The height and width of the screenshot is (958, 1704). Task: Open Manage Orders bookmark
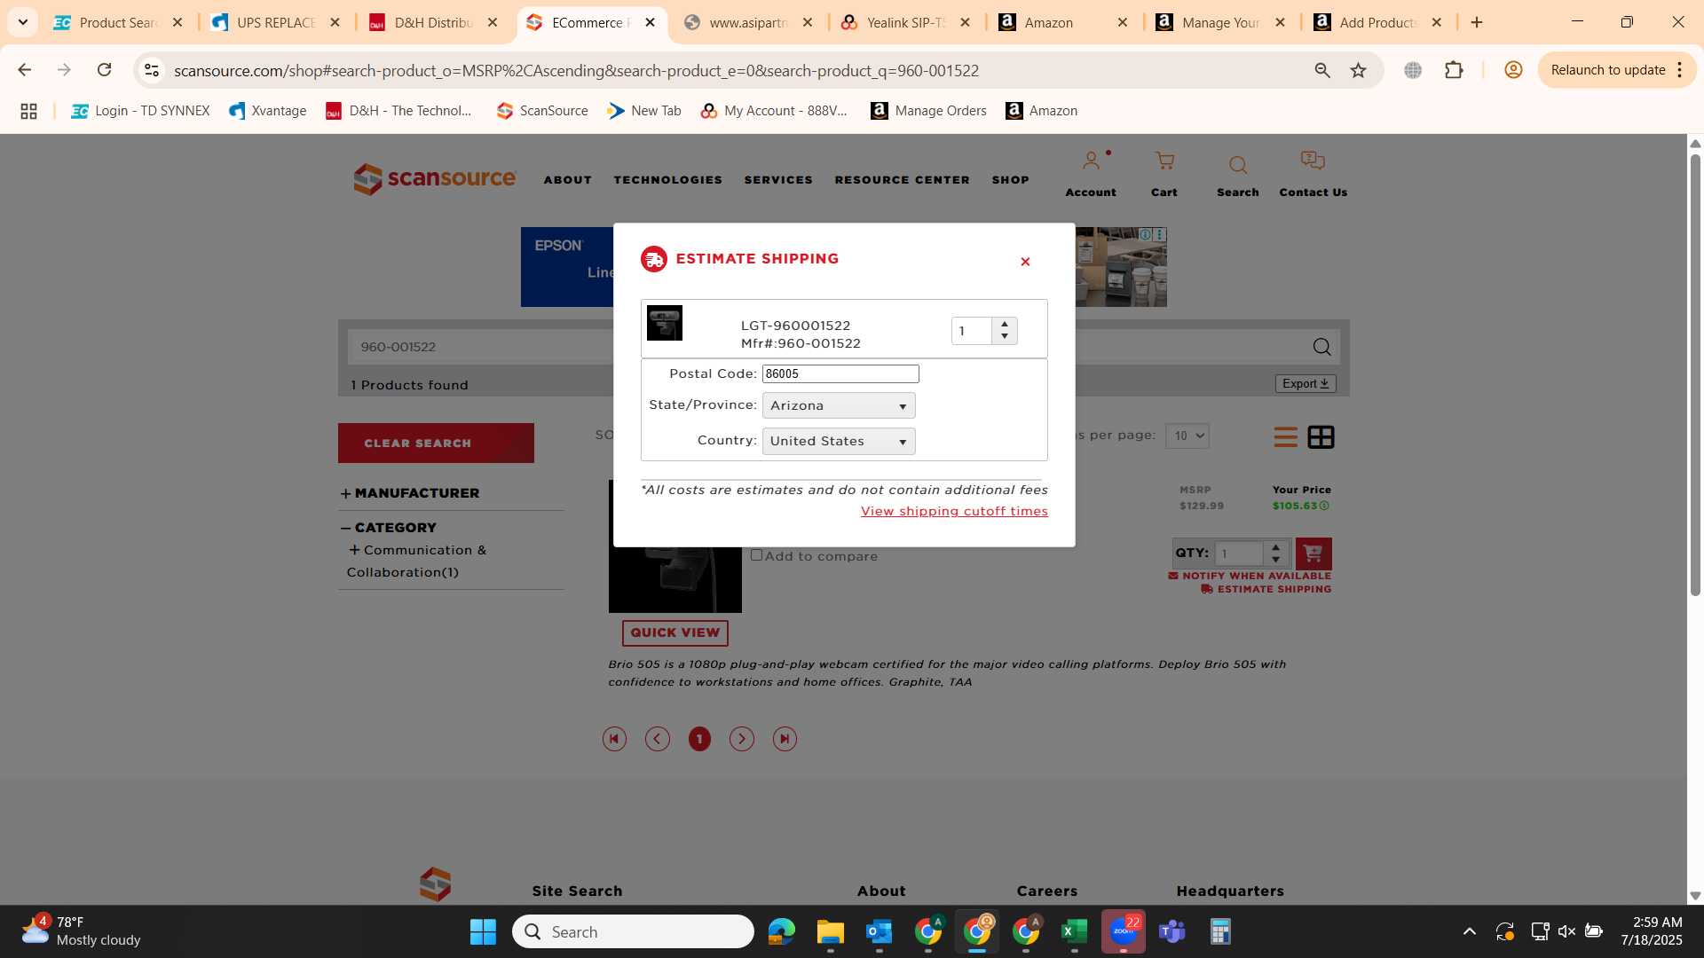[x=928, y=111]
